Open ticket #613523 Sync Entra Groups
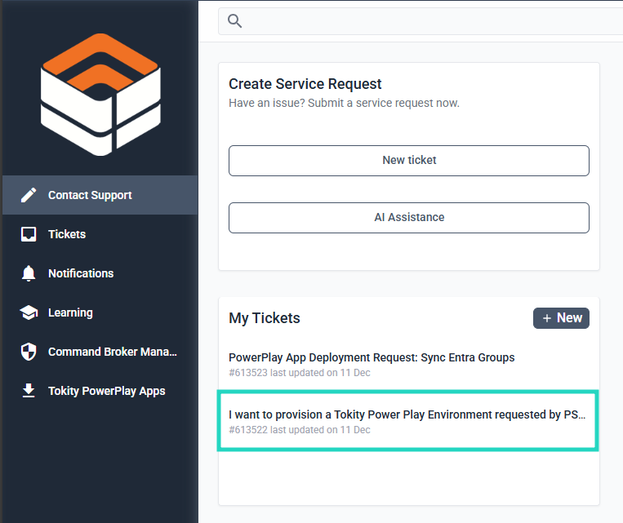623x523 pixels. tap(372, 357)
